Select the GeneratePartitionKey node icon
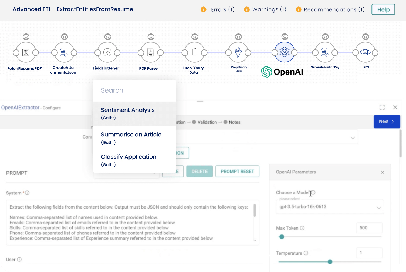The width and height of the screenshot is (406, 272). [325, 52]
